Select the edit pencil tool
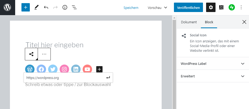The image size is (249, 109). tap(37, 8)
